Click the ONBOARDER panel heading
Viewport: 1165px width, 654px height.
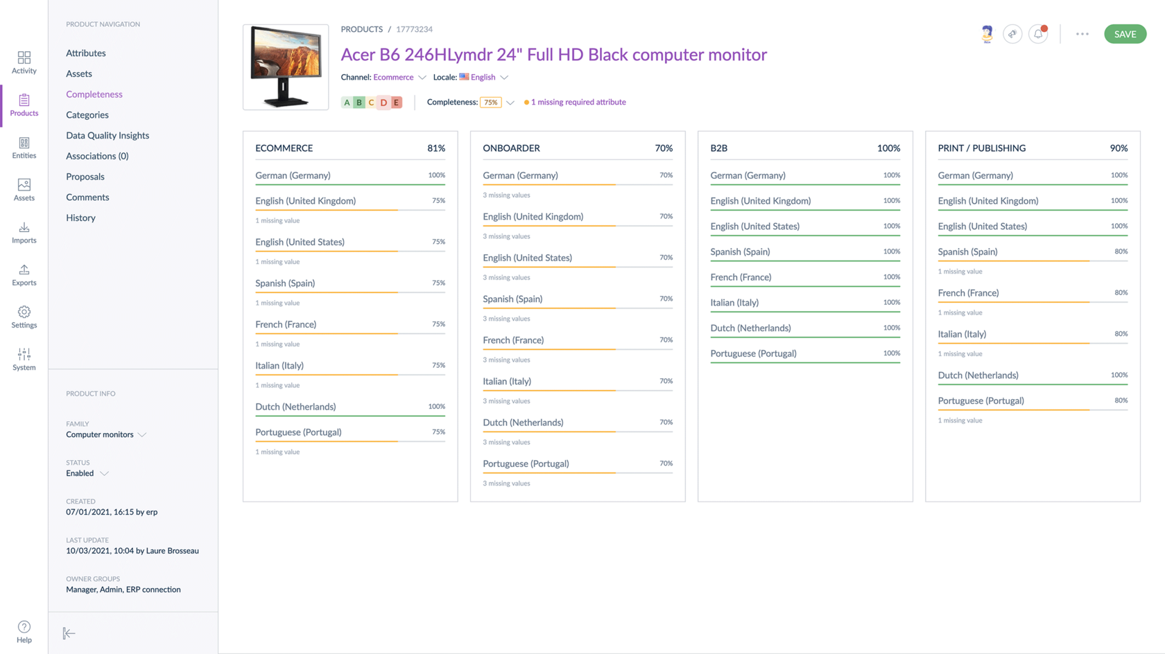pos(511,148)
